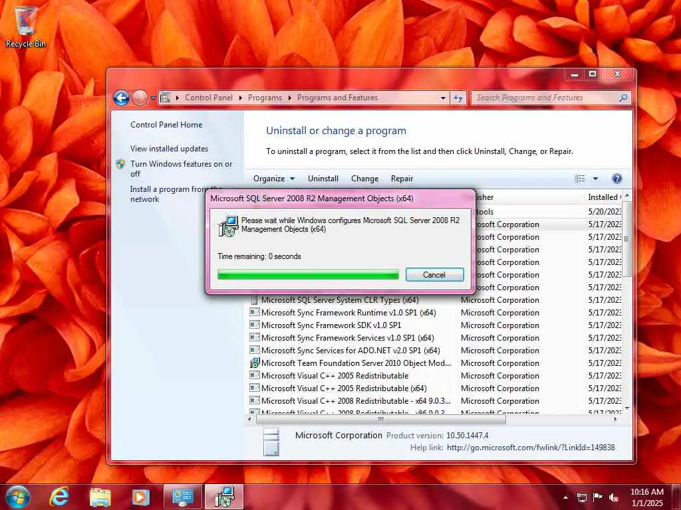The width and height of the screenshot is (681, 510).
Task: Click the scroll down arrow of list
Action: pyautogui.click(x=626, y=408)
